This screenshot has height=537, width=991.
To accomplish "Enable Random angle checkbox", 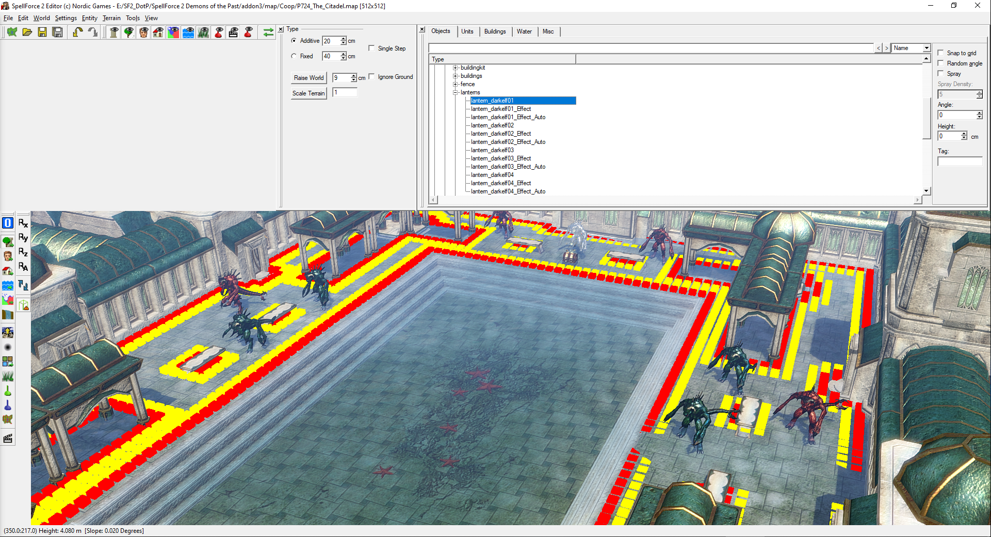I will tap(940, 63).
